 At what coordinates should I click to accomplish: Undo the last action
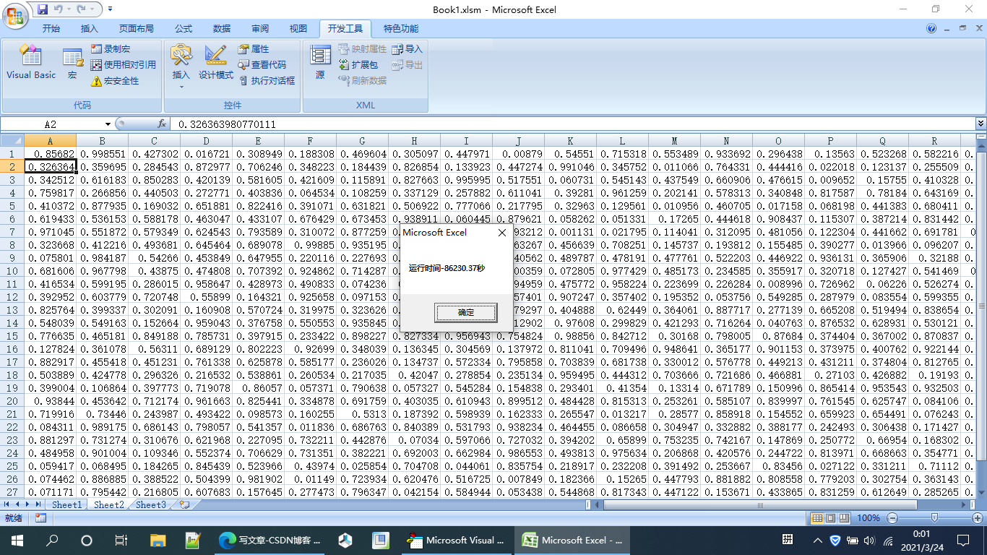coord(58,9)
